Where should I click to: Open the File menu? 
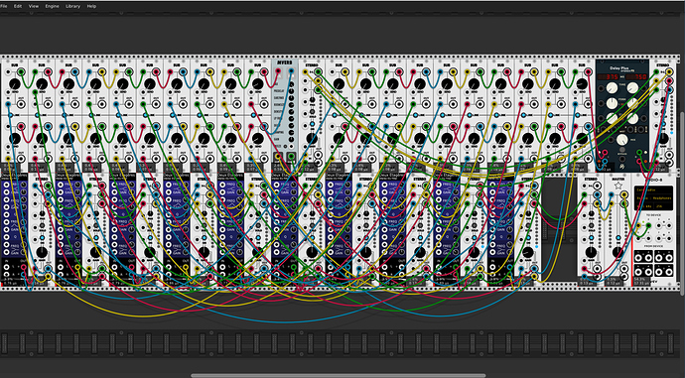[3, 6]
